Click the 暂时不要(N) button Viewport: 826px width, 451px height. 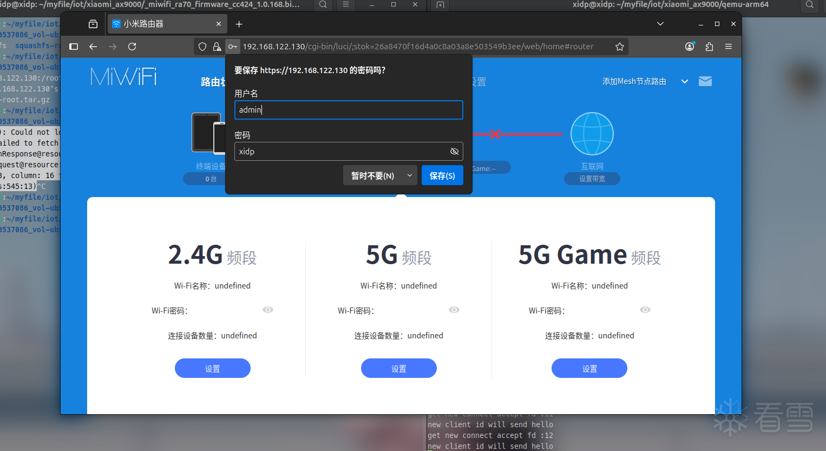point(373,175)
